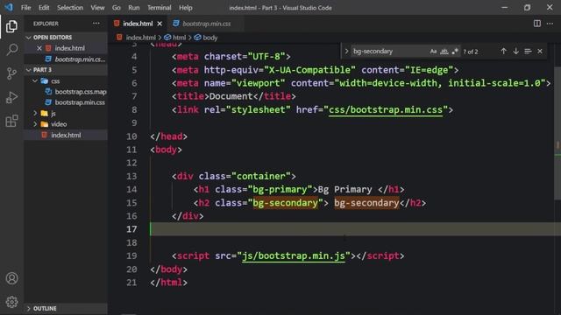Toggle Match Case in find widget

point(433,52)
